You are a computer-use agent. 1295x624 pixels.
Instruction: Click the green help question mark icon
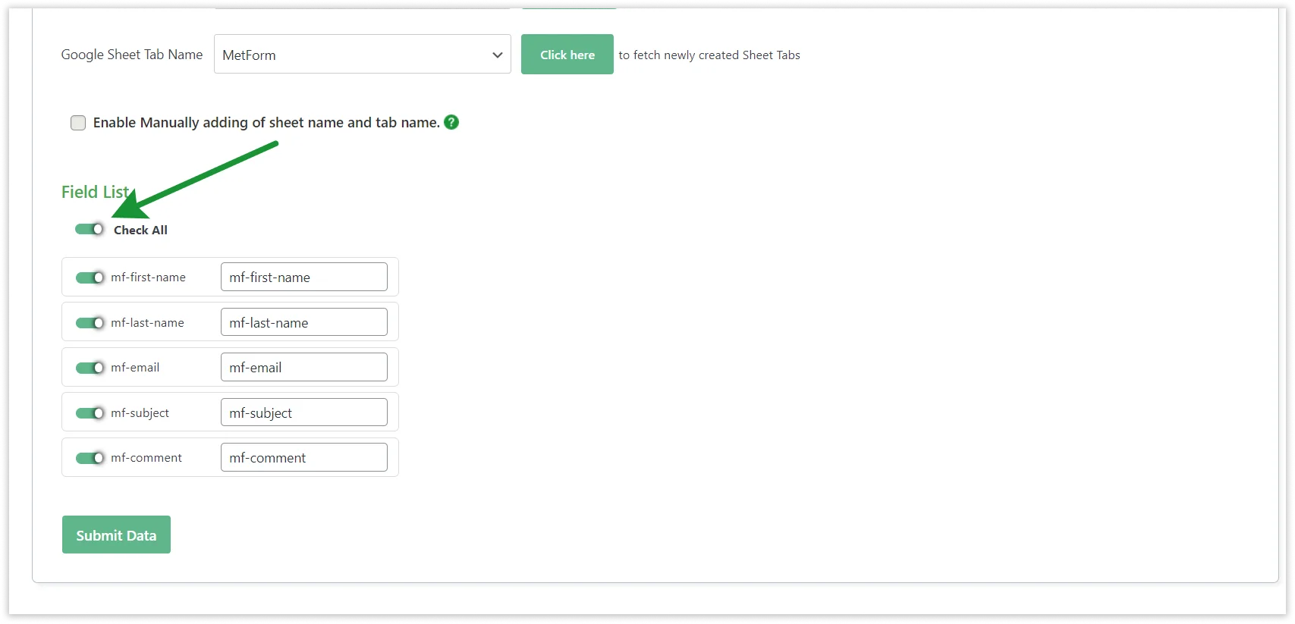click(451, 122)
